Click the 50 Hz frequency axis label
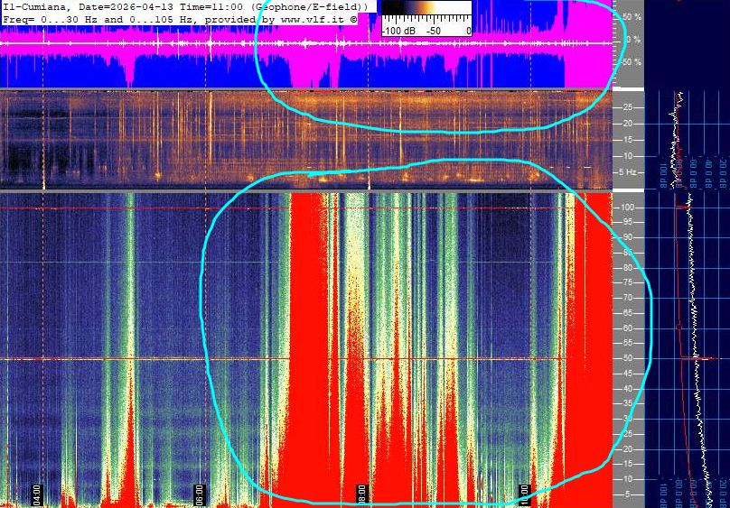730x508 pixels. tap(626, 358)
